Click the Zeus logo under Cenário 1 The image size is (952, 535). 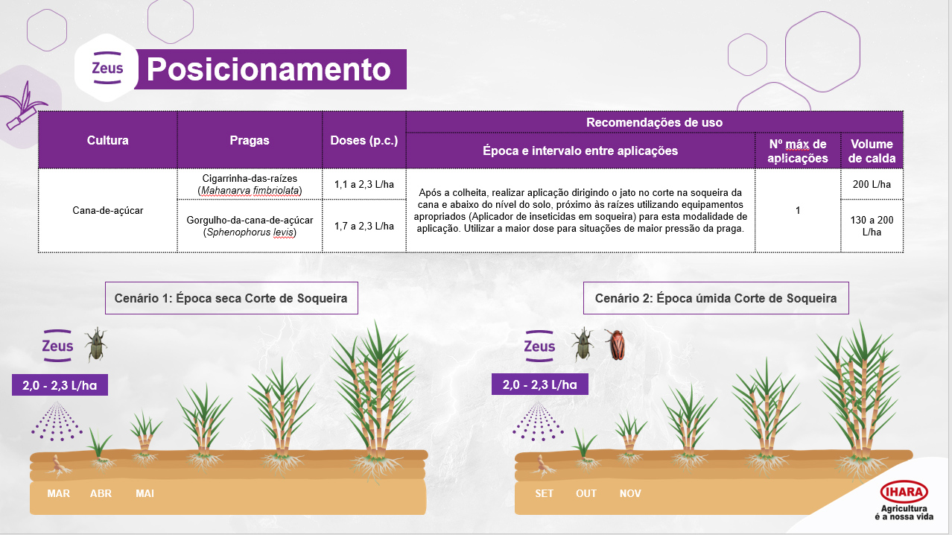tap(57, 344)
